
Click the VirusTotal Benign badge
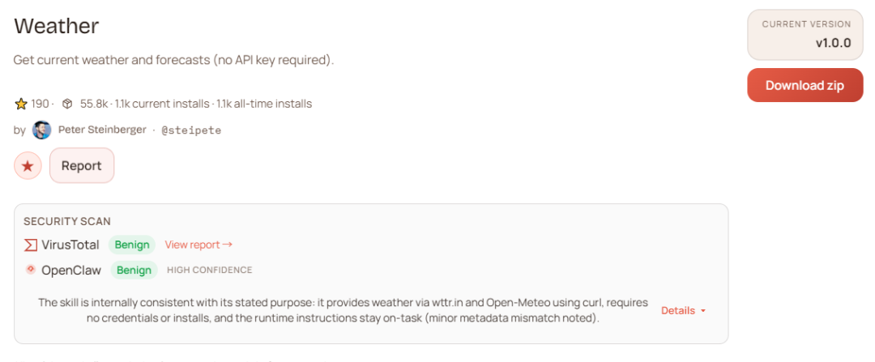point(131,245)
